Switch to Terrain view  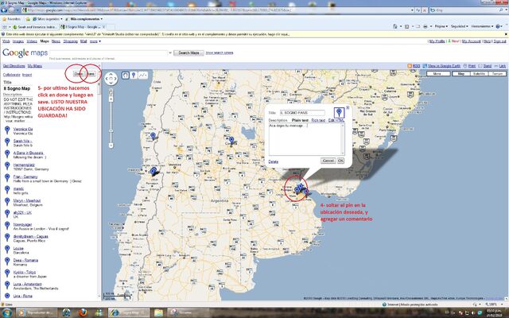click(497, 74)
